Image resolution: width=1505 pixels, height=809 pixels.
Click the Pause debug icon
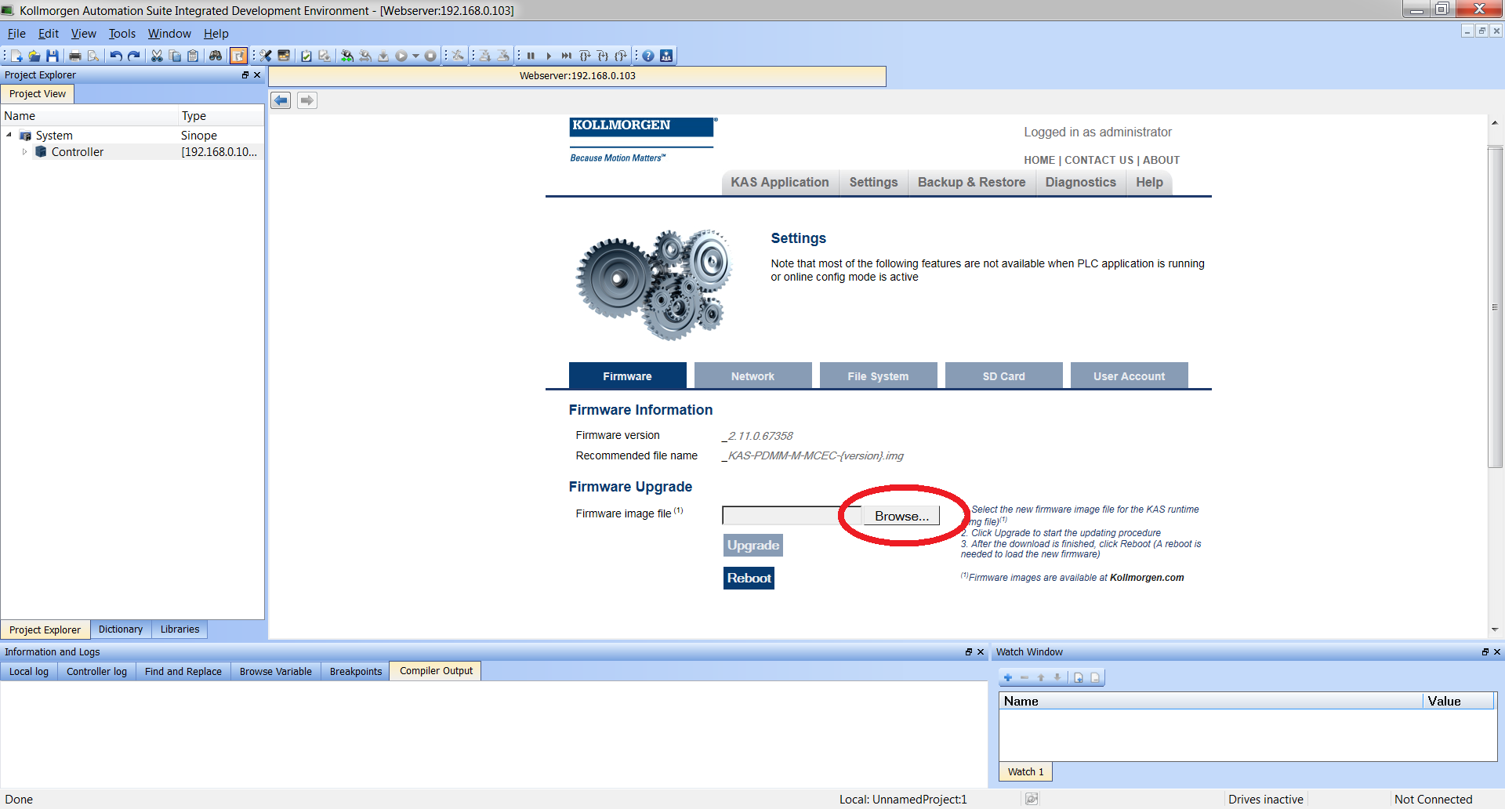pyautogui.click(x=531, y=56)
